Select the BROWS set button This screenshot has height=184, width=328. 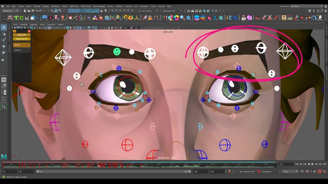pos(22,45)
